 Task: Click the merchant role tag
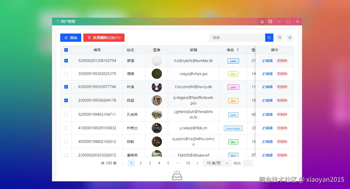[x=233, y=128]
